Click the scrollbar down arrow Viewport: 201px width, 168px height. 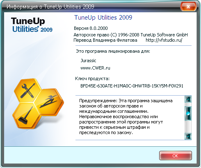point(188,136)
